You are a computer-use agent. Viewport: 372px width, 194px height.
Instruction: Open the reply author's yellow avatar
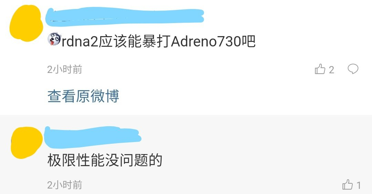(27, 143)
